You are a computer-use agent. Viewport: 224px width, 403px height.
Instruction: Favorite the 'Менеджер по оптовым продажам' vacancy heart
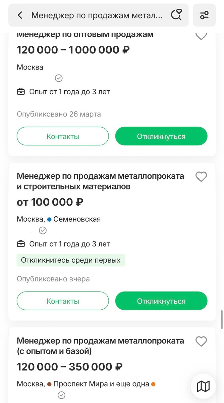201,36
